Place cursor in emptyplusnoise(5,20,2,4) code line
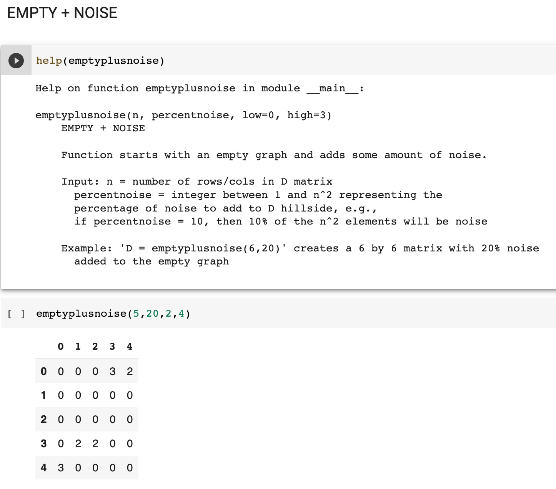 113,314
